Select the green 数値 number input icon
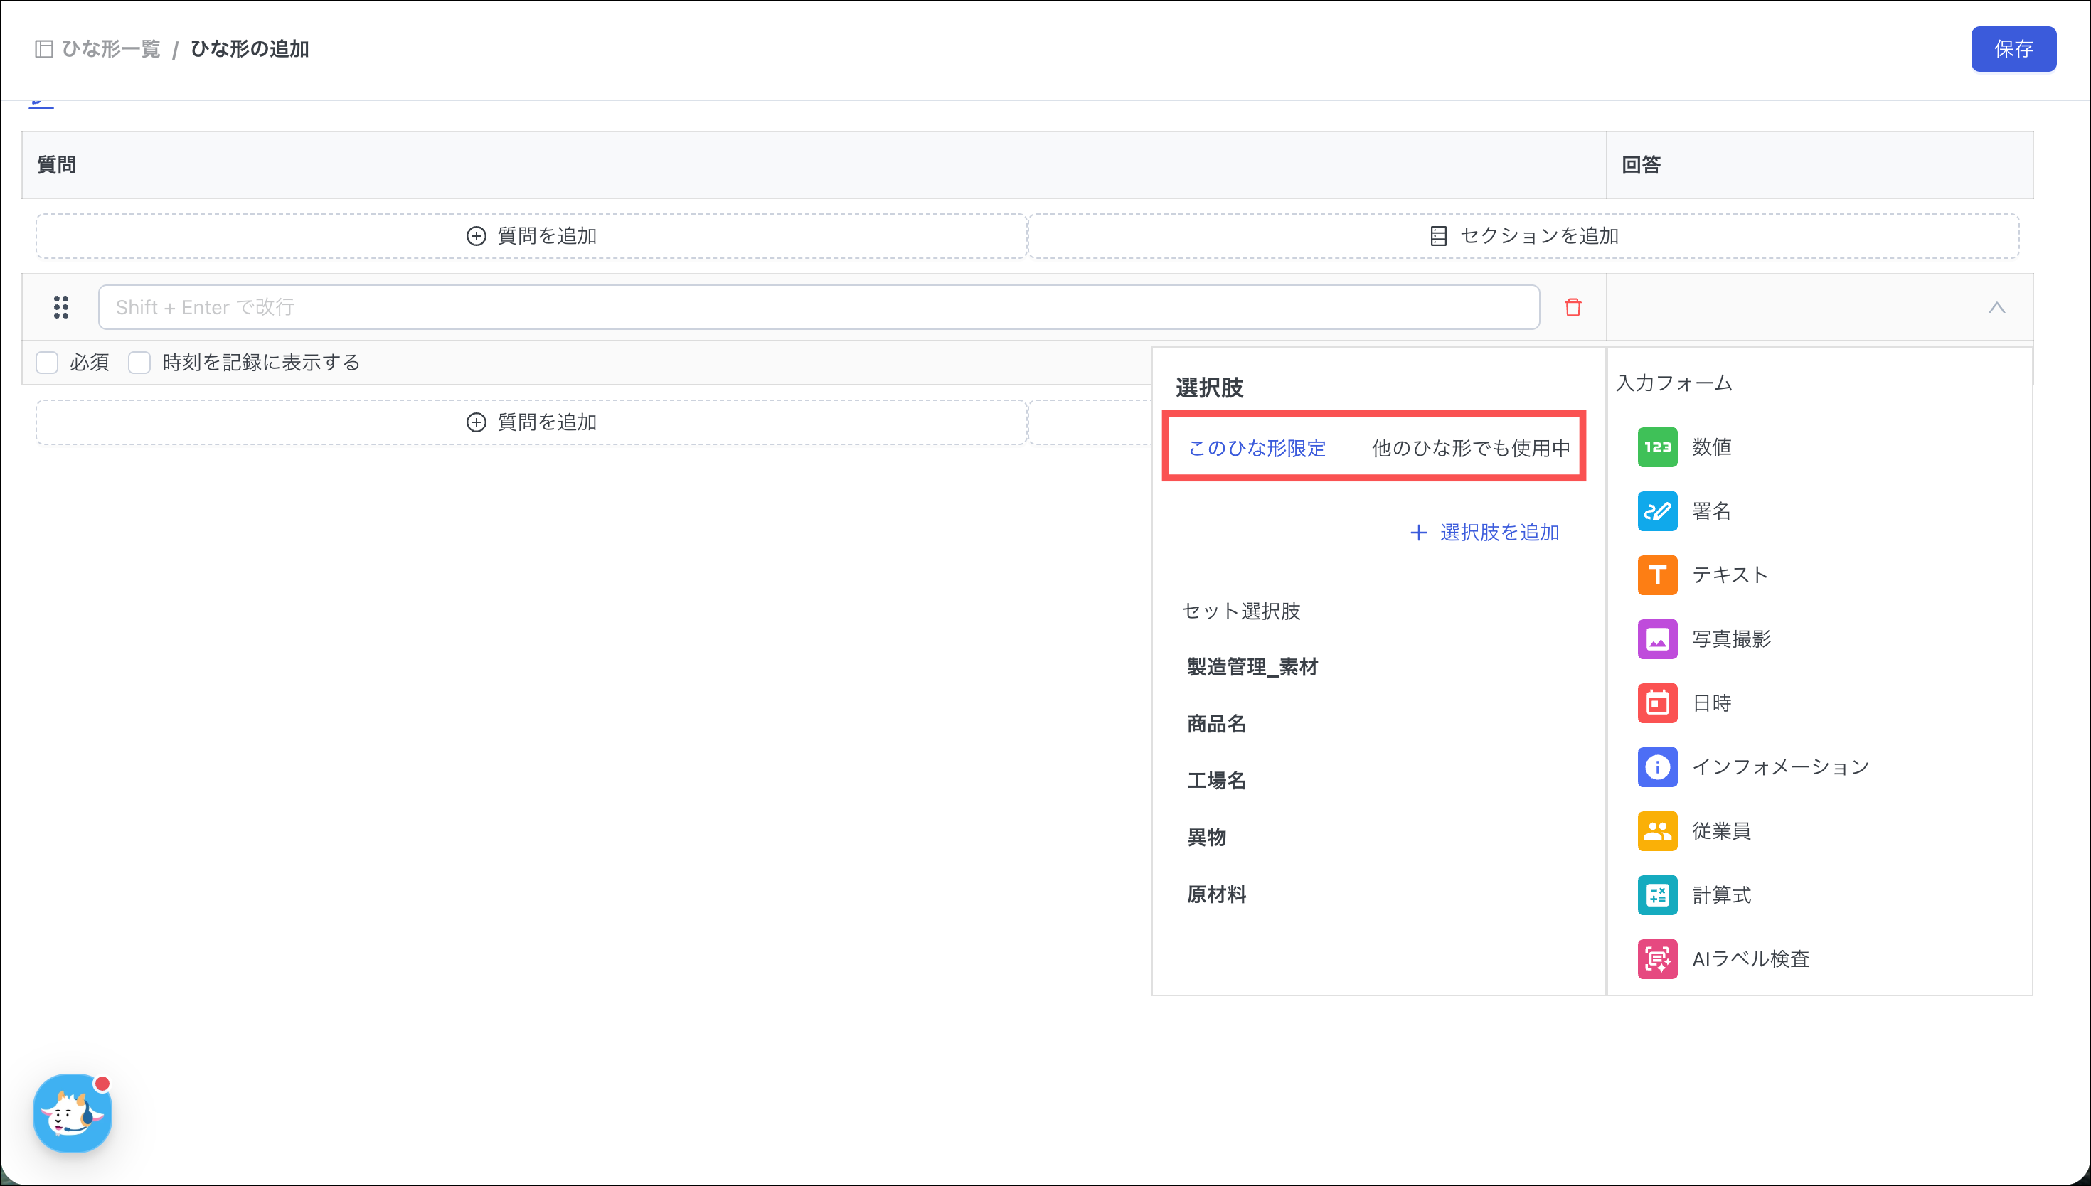The height and width of the screenshot is (1186, 2091). tap(1657, 447)
